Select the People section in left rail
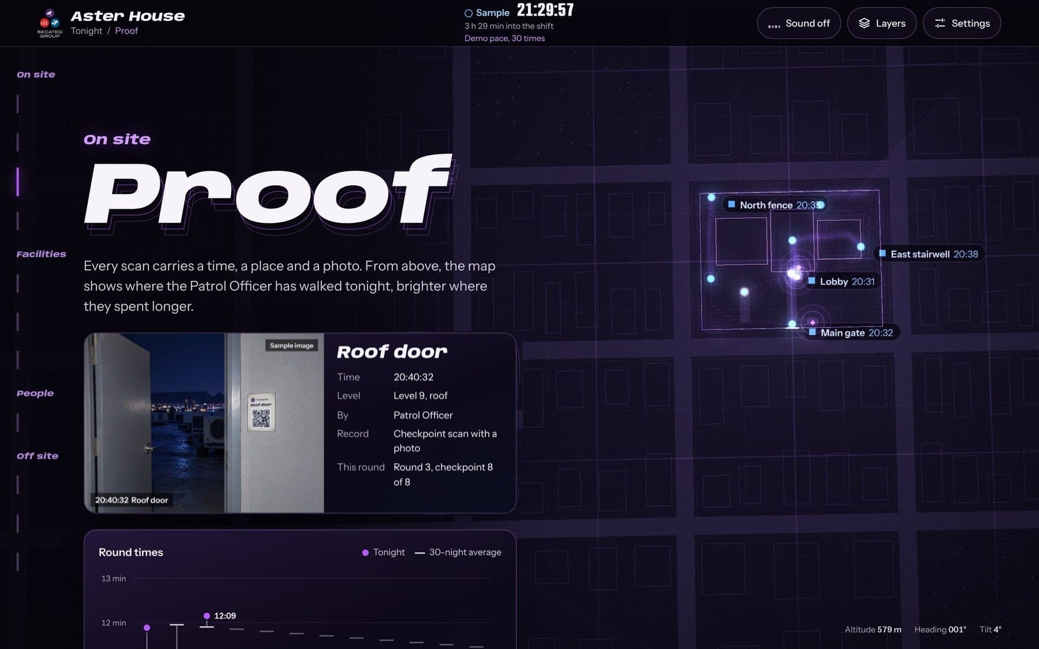Screen dimensions: 1039x649 pos(35,393)
